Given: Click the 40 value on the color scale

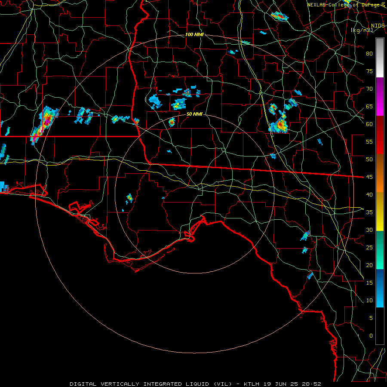Looking at the screenshot, I should (x=369, y=195).
